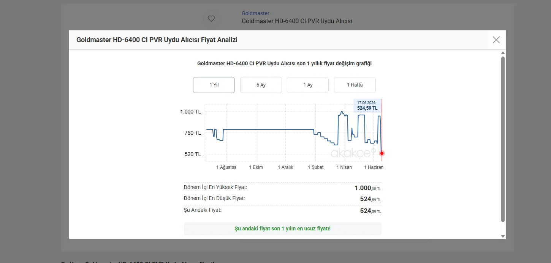Click the red current price point
Viewport: 551px width, 263px height.
pyautogui.click(x=382, y=153)
